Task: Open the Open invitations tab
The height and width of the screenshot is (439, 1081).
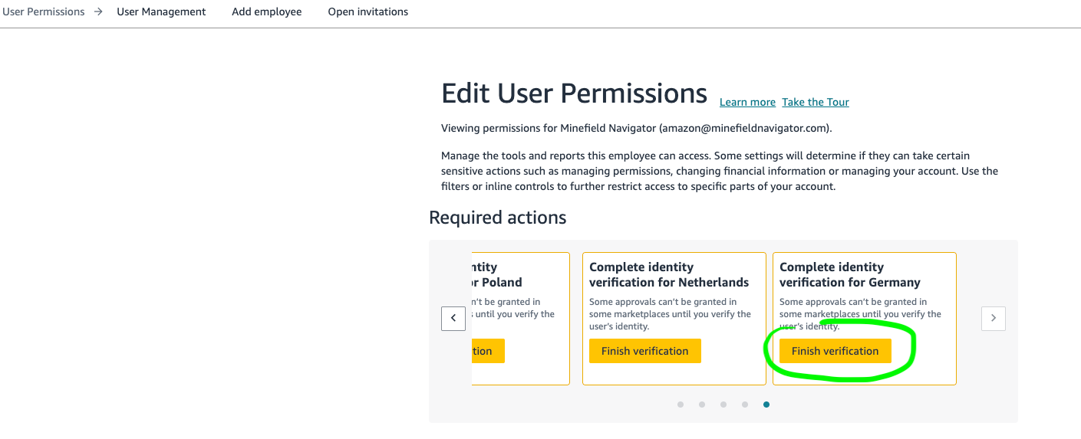Action: tap(368, 11)
